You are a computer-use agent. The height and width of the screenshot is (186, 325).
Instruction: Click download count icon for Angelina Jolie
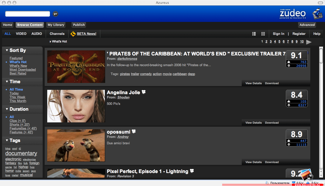pyautogui.click(x=289, y=105)
